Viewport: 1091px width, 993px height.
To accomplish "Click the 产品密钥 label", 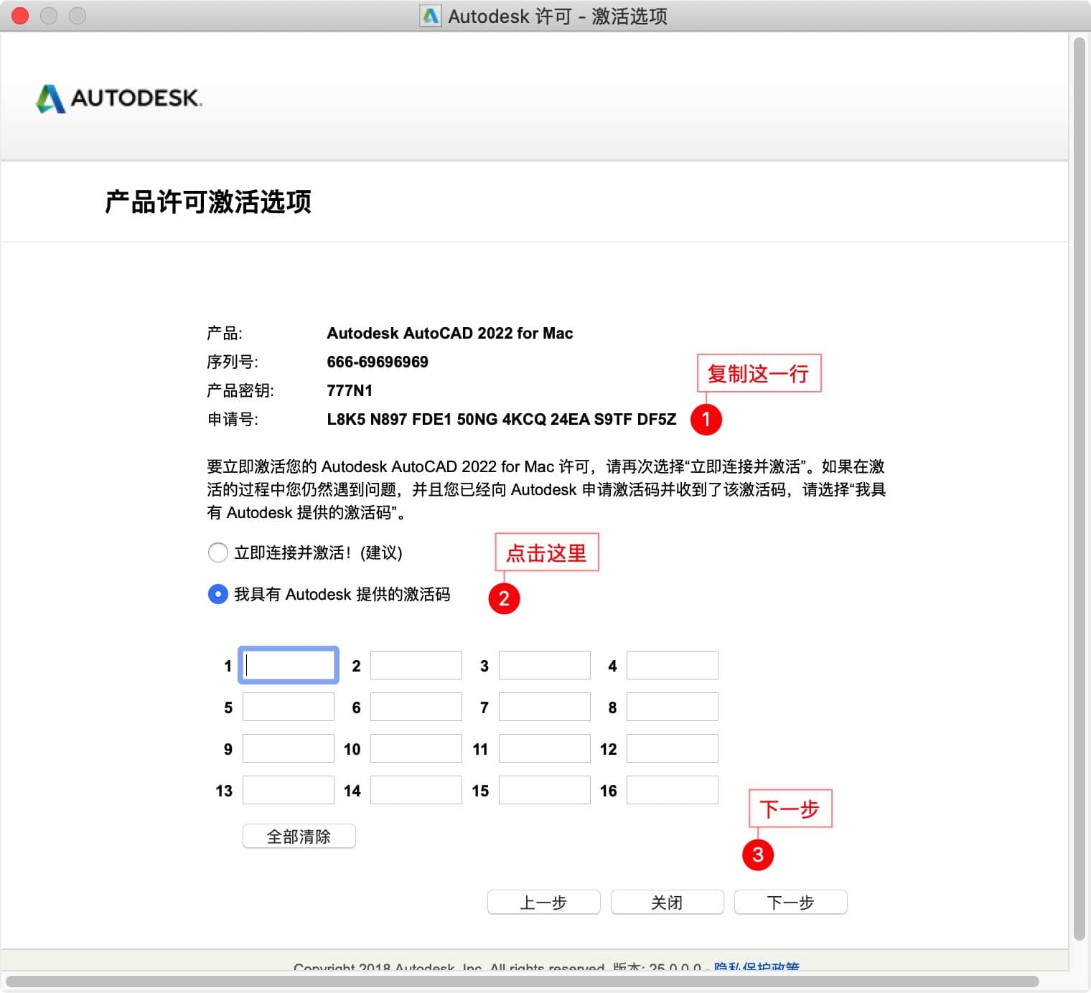I will coord(240,390).
